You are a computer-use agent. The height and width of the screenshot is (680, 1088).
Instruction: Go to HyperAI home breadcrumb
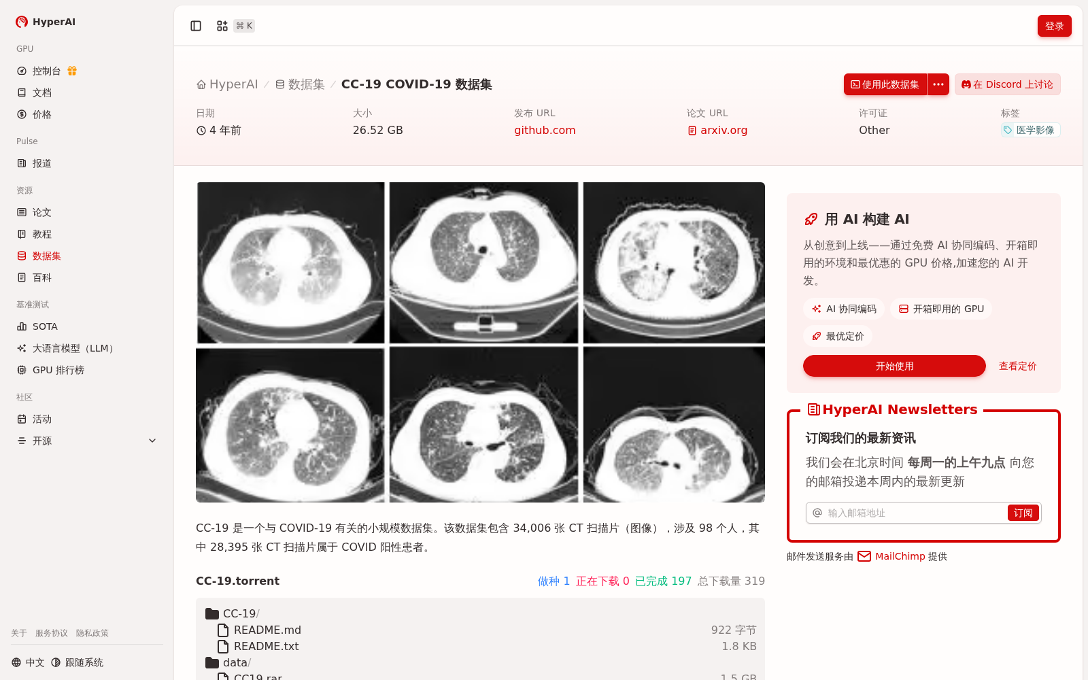pos(227,84)
